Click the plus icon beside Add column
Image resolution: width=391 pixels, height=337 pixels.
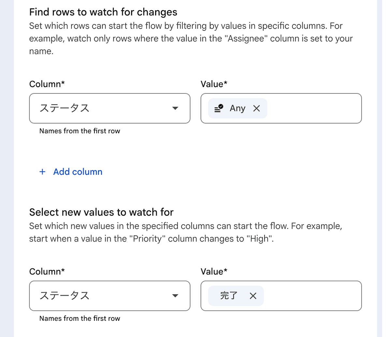click(x=42, y=172)
